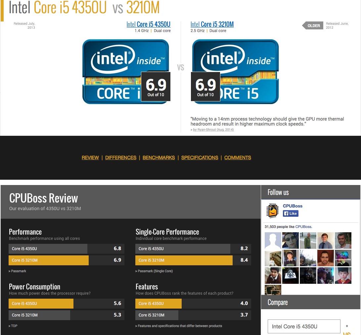
Task: Click the CPUBoss chip mascot icon
Action: [x=272, y=210]
